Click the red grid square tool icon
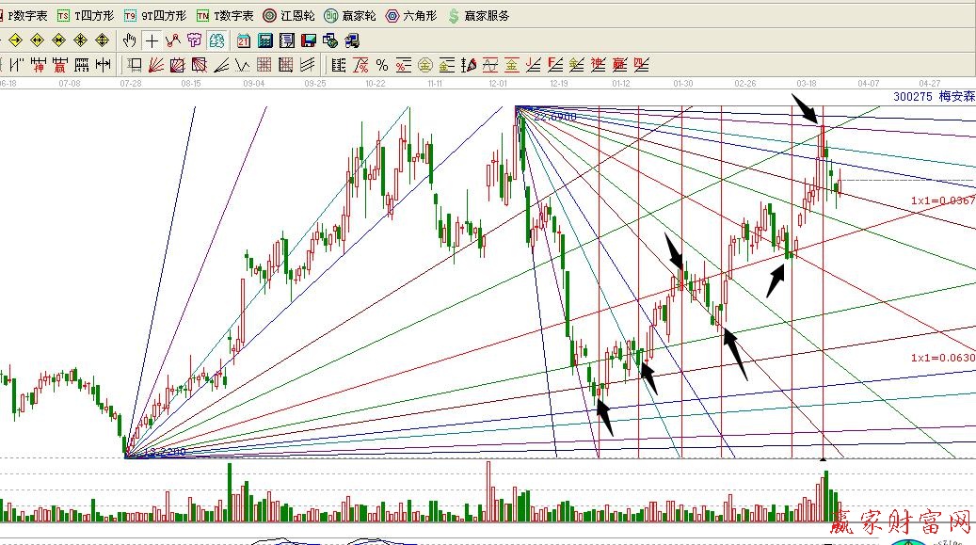The height and width of the screenshot is (545, 976). click(x=264, y=65)
